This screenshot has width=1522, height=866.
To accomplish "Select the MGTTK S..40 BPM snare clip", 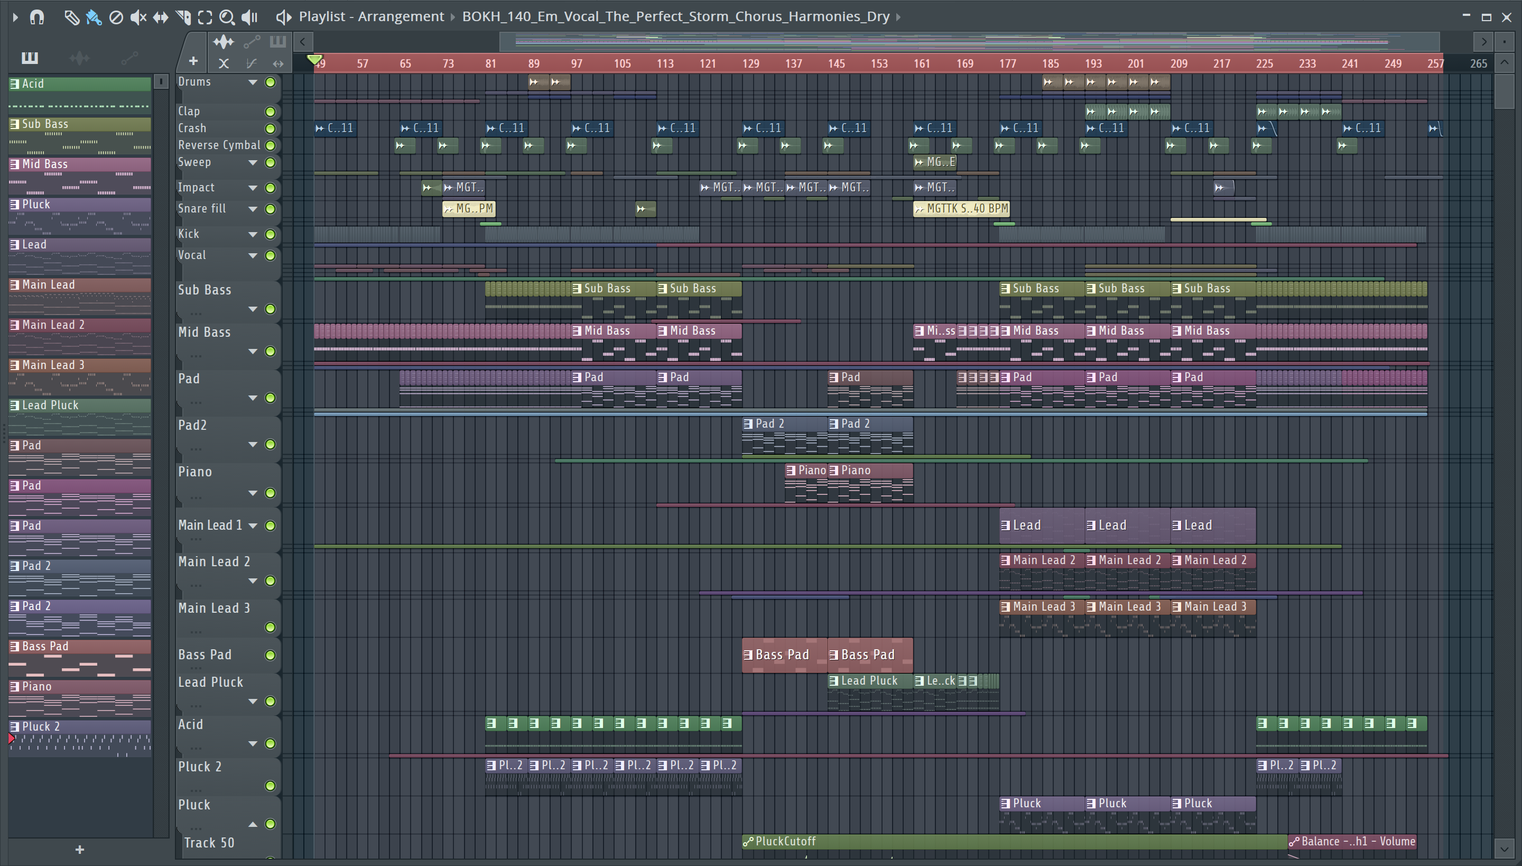I will click(961, 209).
